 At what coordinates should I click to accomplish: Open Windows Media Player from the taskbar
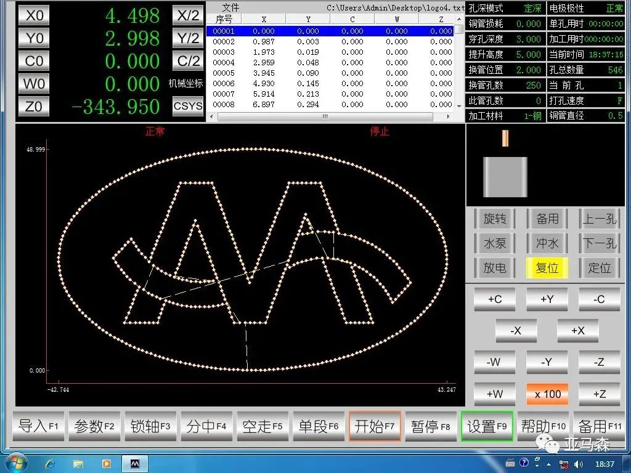106,464
